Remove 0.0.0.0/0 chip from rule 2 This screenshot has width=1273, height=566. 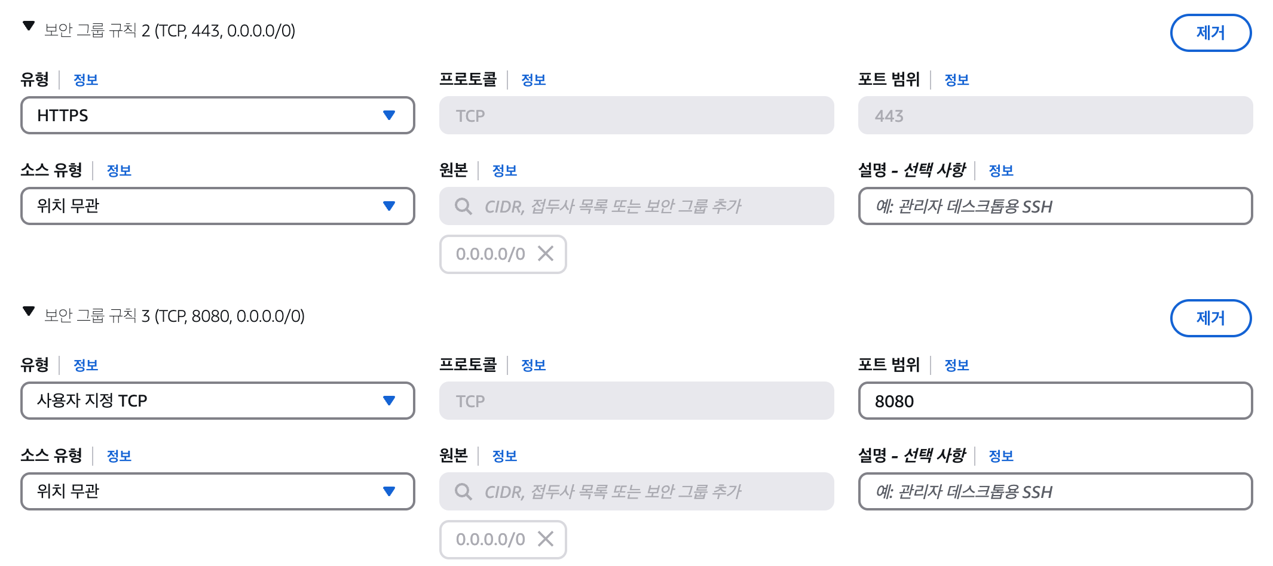pos(545,254)
